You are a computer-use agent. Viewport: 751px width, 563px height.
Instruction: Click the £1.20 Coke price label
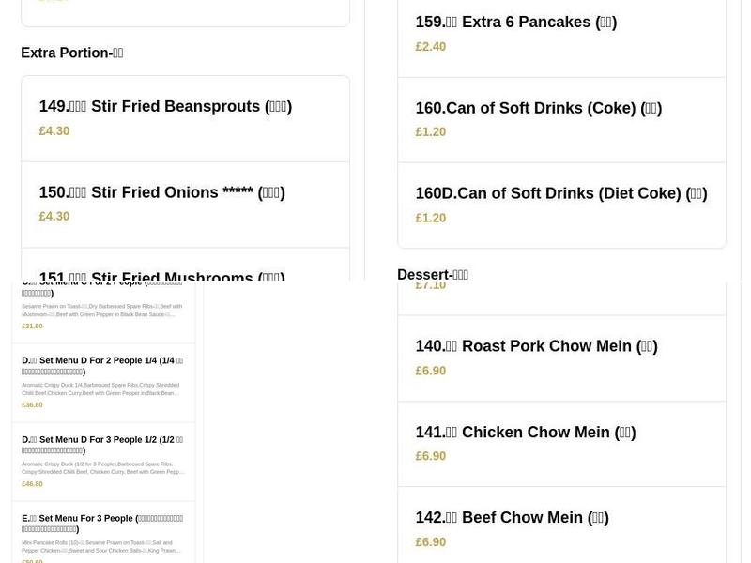(x=431, y=131)
